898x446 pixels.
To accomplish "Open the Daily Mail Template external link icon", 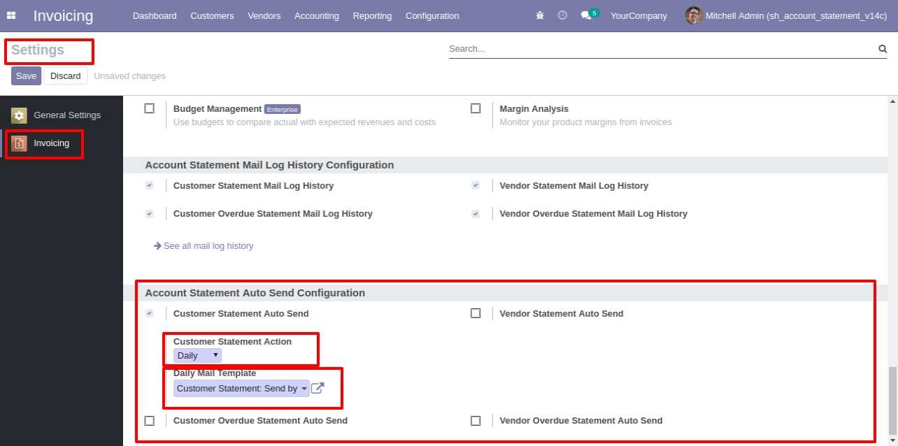I will 318,388.
